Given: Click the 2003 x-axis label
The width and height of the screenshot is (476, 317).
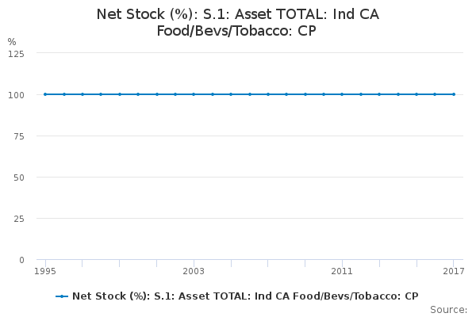Looking at the screenshot, I should tap(194, 271).
